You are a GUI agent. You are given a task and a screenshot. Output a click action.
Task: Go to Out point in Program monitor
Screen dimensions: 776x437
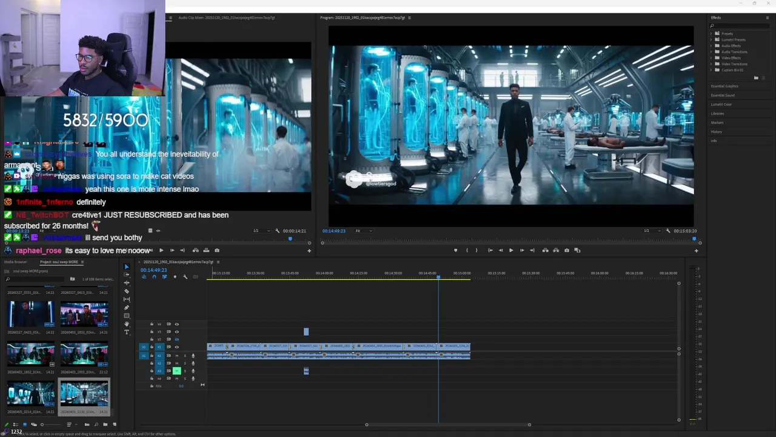tap(532, 250)
